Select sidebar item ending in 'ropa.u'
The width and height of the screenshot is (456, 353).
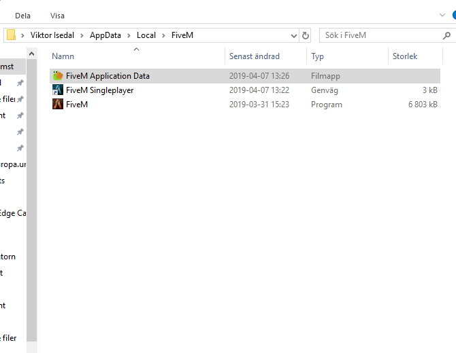(x=13, y=164)
